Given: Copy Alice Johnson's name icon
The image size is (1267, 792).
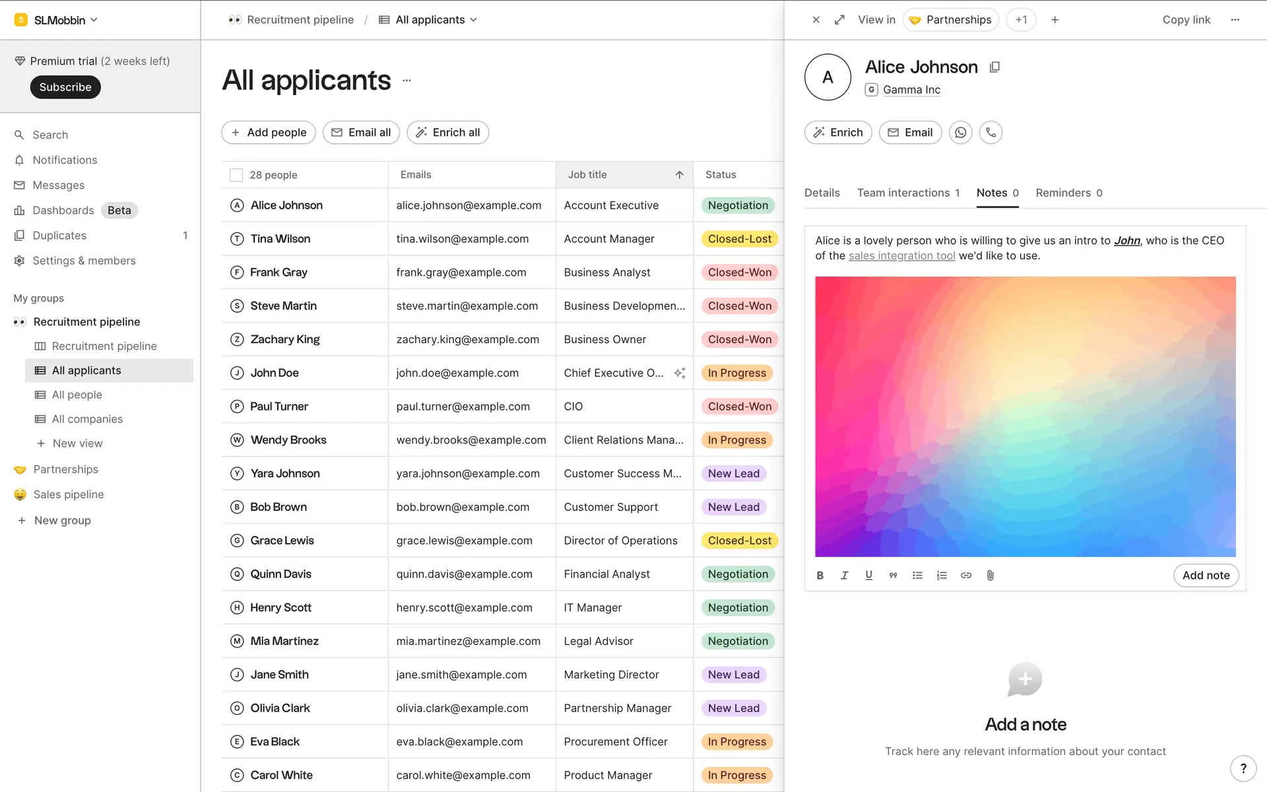Looking at the screenshot, I should [994, 67].
